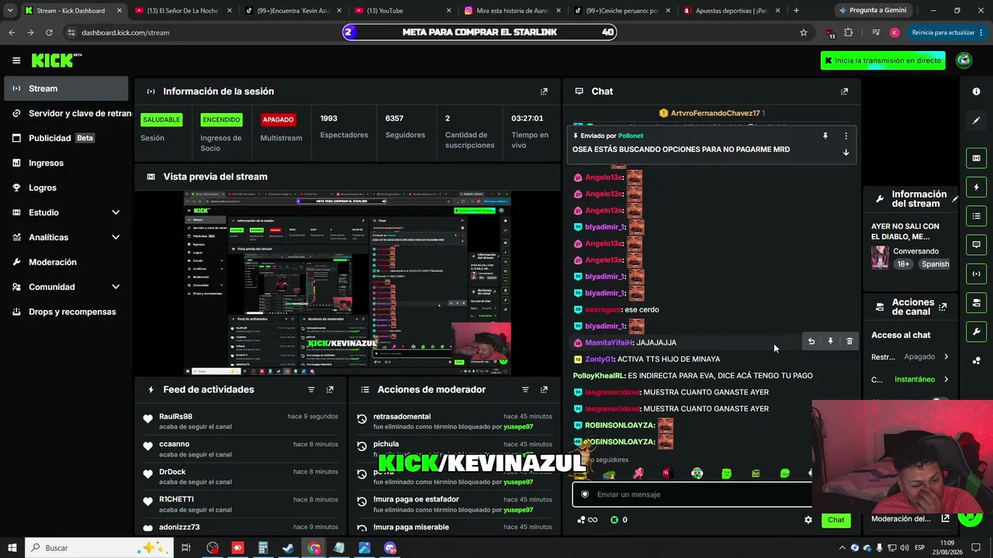Image resolution: width=993 pixels, height=558 pixels.
Task: Click the 18+ stream tag
Action: pos(903,264)
